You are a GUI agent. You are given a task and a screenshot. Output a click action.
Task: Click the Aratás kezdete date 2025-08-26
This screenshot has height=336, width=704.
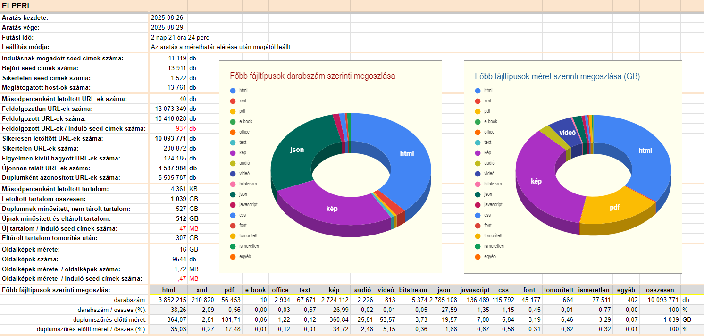(167, 18)
